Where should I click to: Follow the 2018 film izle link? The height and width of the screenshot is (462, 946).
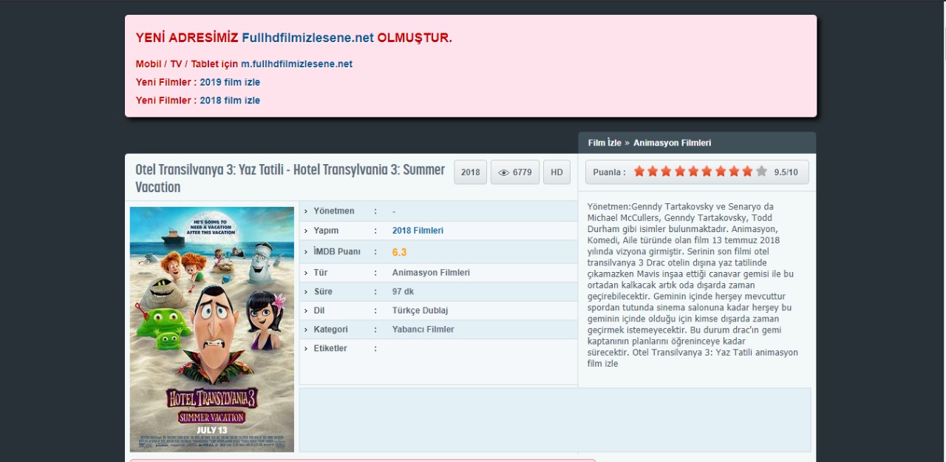230,101
